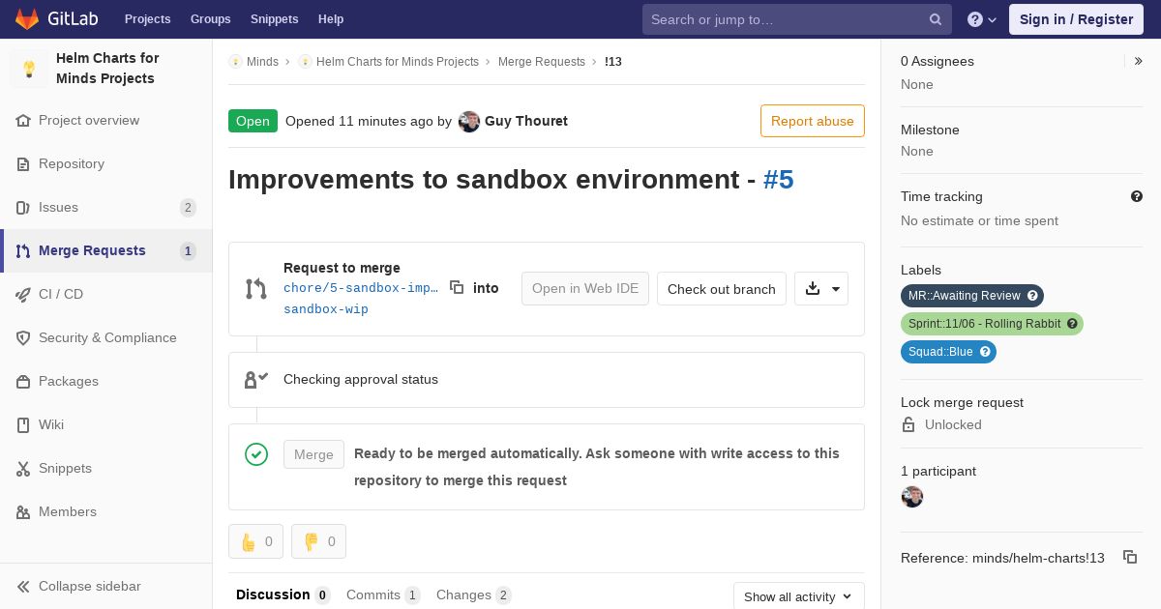
Task: Give a thumbs up reaction
Action: point(255,541)
